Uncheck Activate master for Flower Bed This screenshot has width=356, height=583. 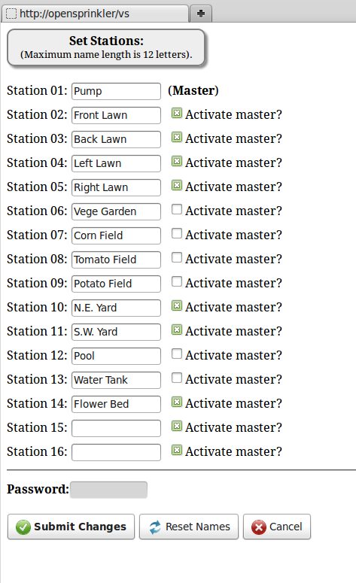(x=177, y=402)
